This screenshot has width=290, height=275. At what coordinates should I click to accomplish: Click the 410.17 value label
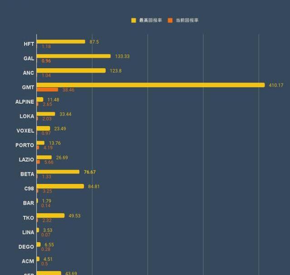click(x=276, y=85)
